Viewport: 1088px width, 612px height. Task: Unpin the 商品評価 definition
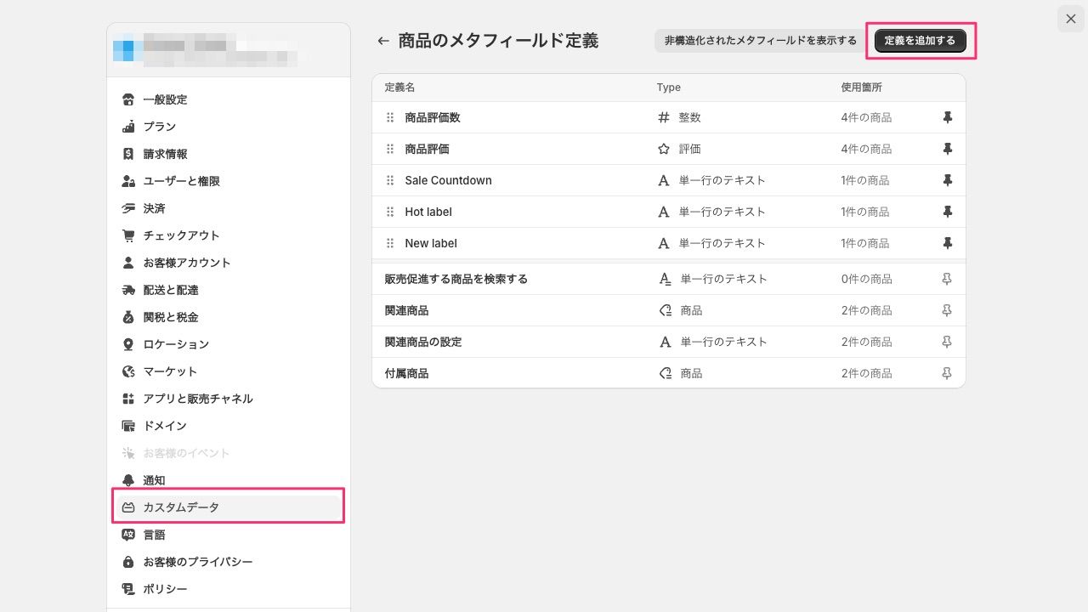tap(948, 149)
